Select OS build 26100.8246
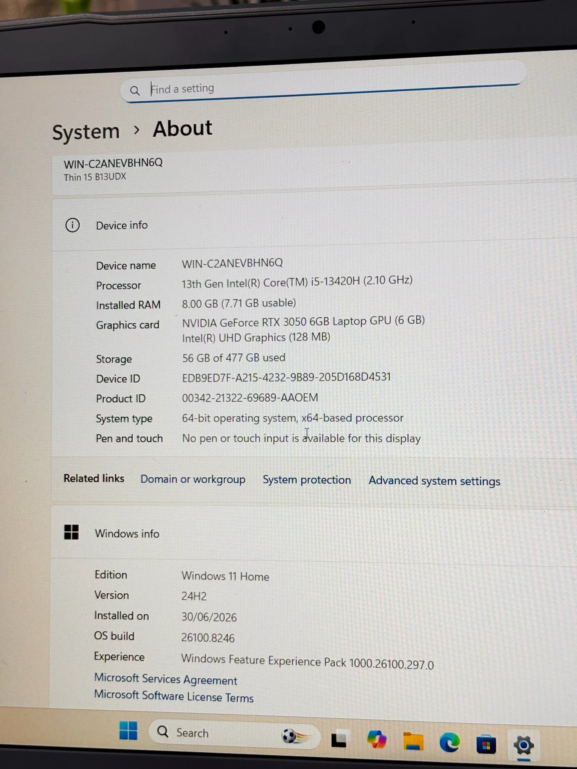Viewport: 577px width, 769px height. coord(208,638)
